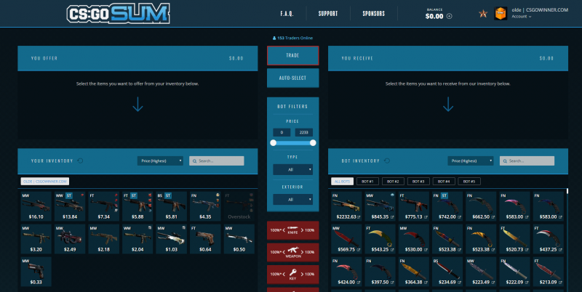Open the F.A.Q. page
582x292 pixels.
click(x=287, y=14)
